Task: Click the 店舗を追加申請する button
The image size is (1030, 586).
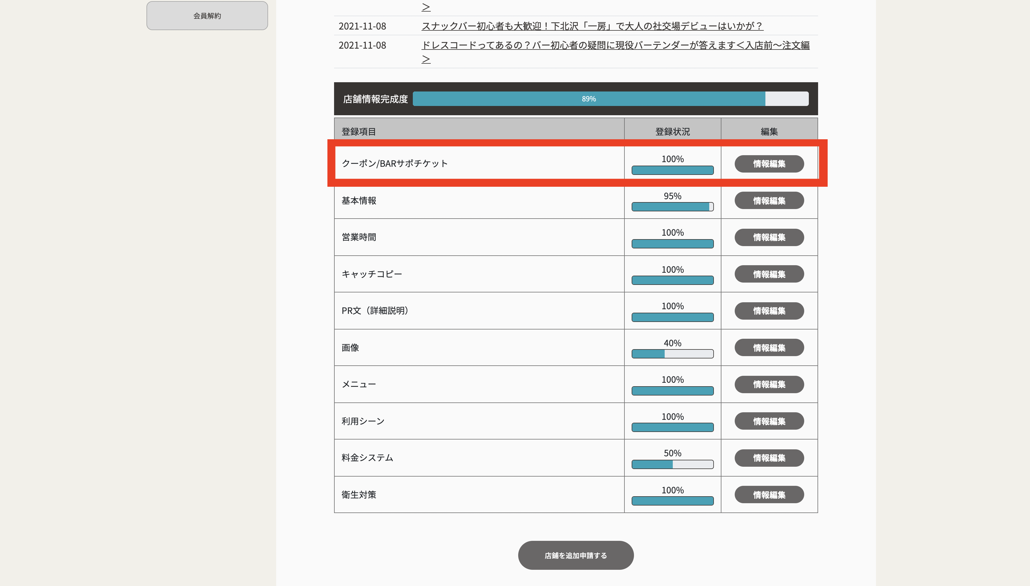Action: click(576, 555)
